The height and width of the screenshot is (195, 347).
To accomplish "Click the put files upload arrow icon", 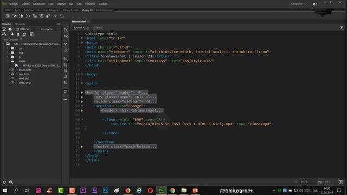I will click(x=18, y=34).
